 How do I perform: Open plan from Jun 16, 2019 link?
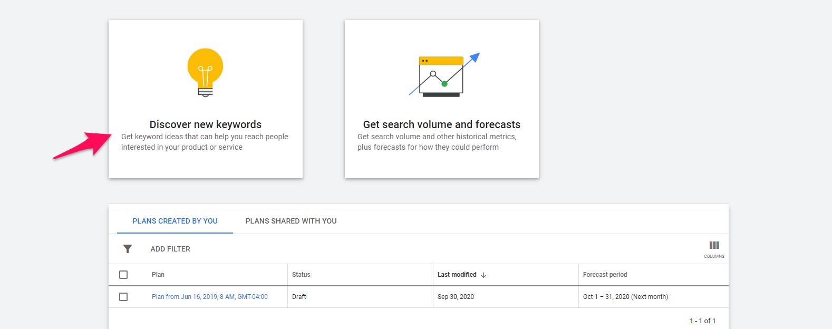(210, 297)
